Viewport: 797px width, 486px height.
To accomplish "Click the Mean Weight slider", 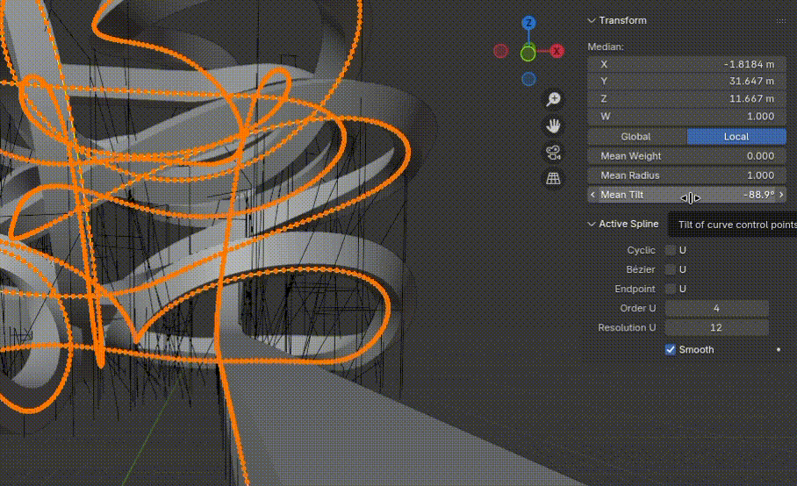I will click(x=686, y=156).
